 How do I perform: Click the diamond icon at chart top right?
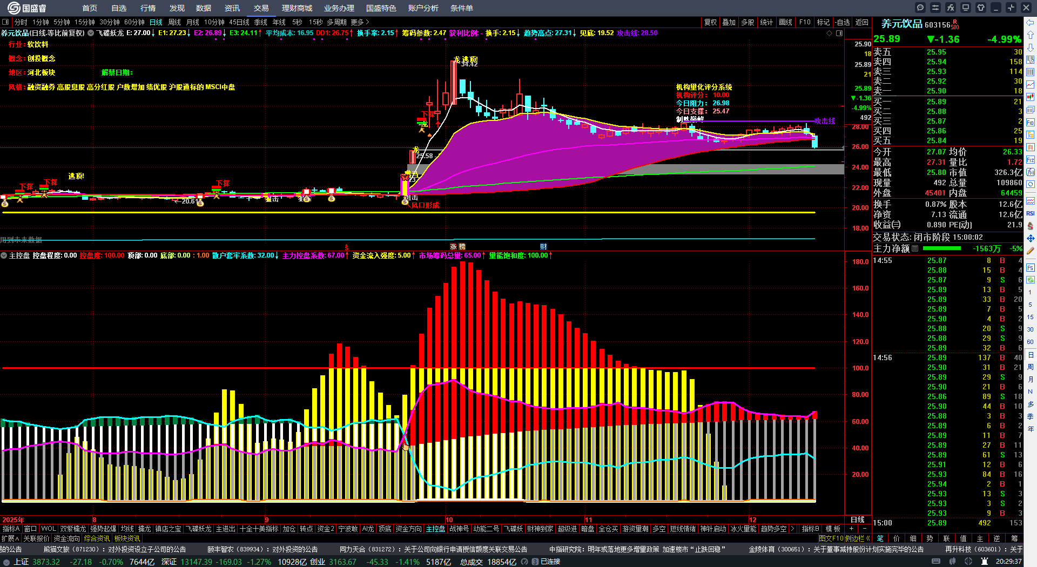(x=830, y=33)
